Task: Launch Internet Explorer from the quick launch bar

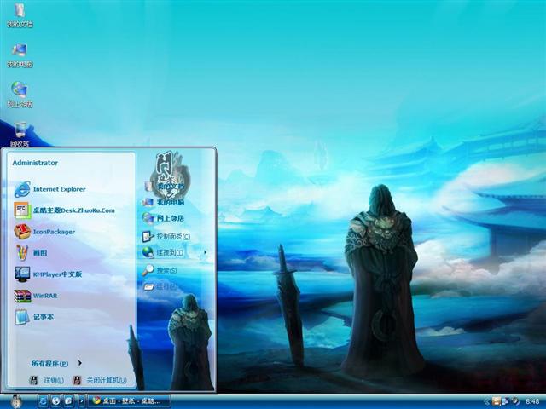Action: pos(43,401)
